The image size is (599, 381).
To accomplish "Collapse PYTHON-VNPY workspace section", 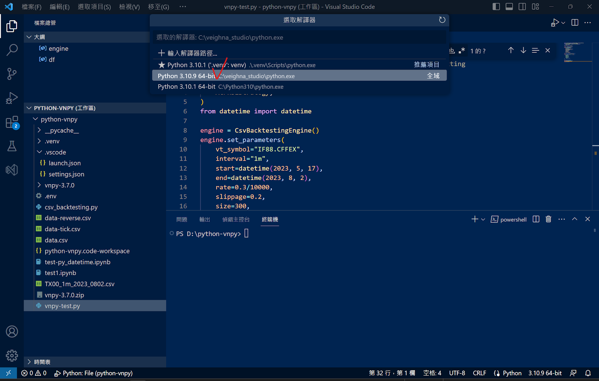I will point(29,108).
